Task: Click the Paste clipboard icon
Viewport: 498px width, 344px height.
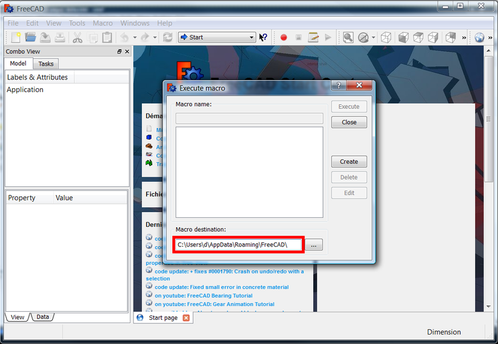Action: (x=107, y=37)
